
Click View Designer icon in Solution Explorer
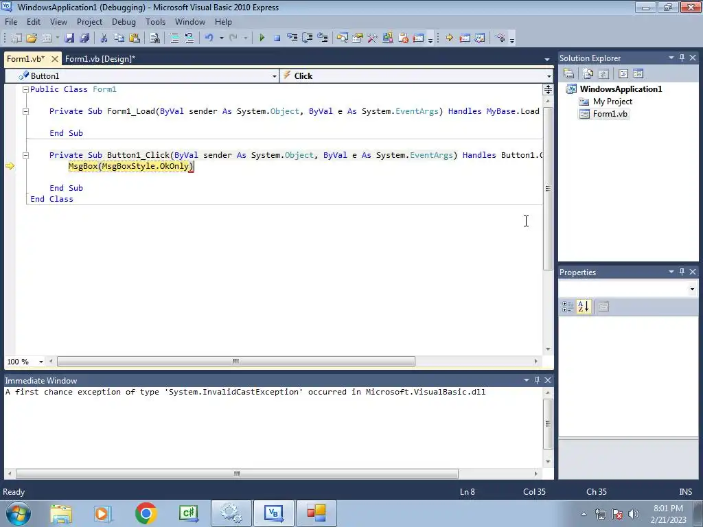638,73
